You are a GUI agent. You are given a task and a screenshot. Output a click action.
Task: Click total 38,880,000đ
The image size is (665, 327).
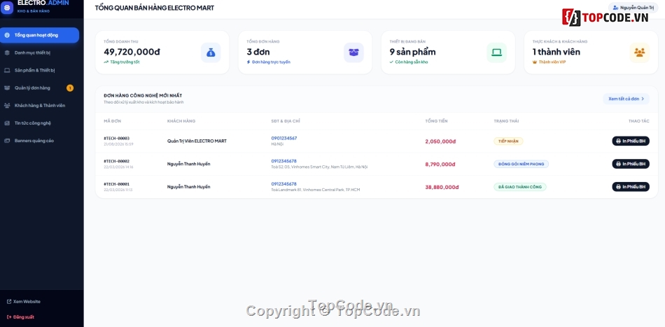442,187
